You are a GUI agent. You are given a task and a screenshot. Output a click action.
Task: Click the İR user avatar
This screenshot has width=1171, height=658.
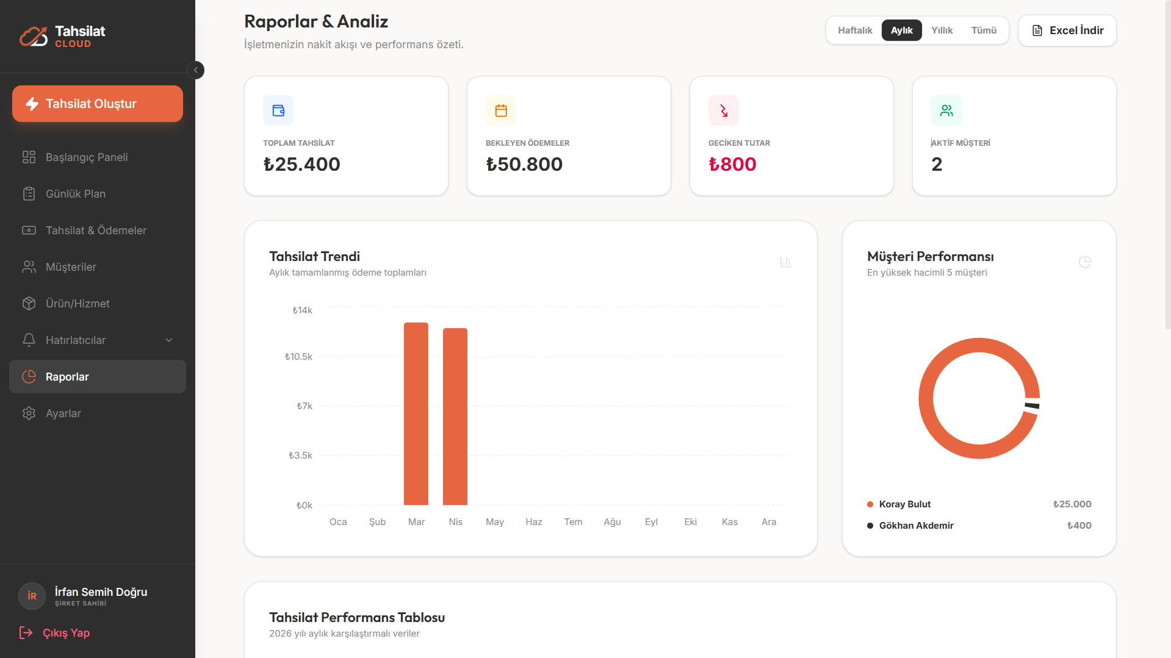click(x=32, y=596)
